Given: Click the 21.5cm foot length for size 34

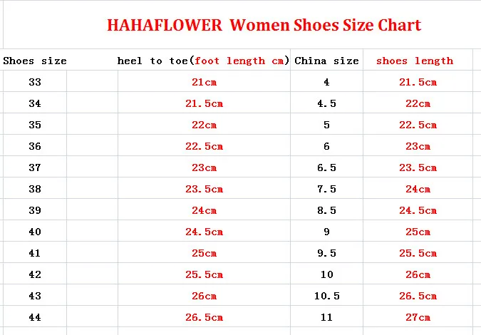Looking at the screenshot, I should tap(204, 103).
